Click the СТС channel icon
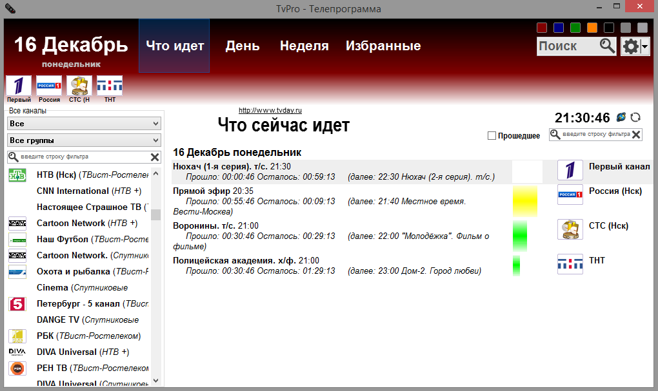The image size is (658, 391). (79, 84)
